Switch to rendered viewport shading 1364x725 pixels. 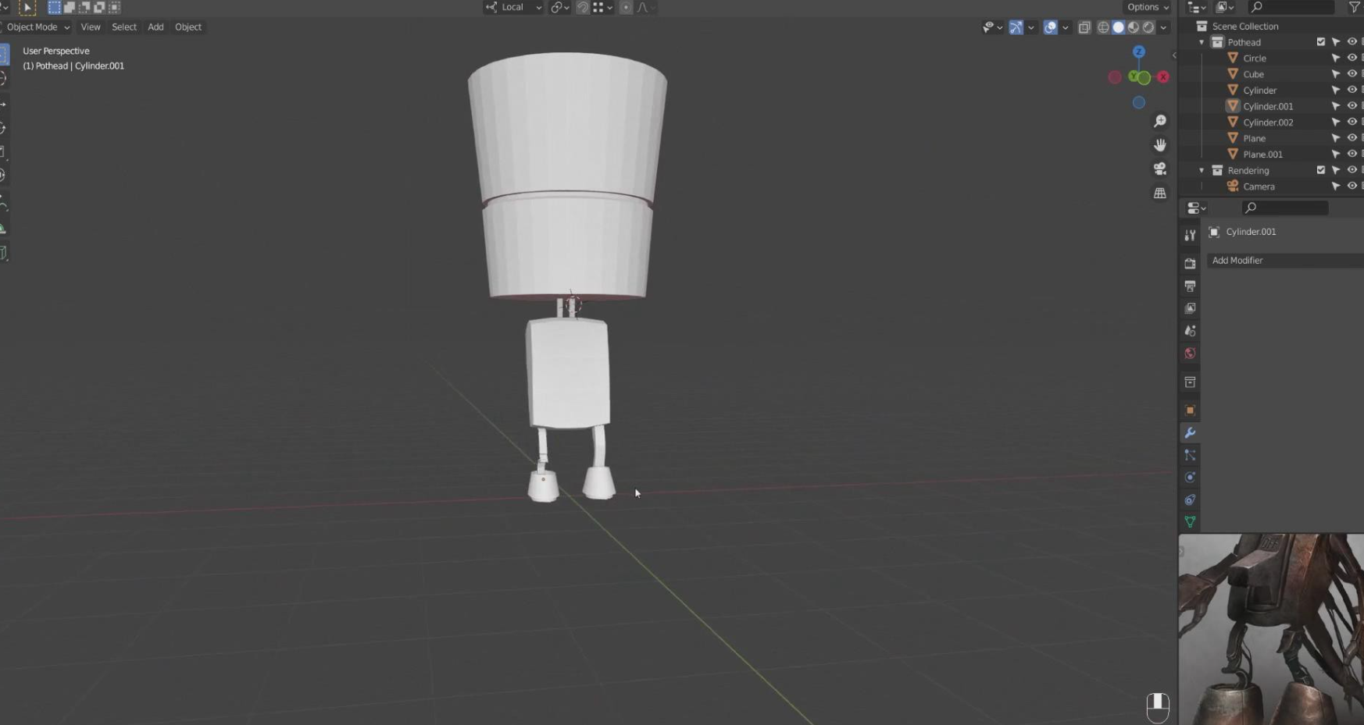click(x=1148, y=27)
